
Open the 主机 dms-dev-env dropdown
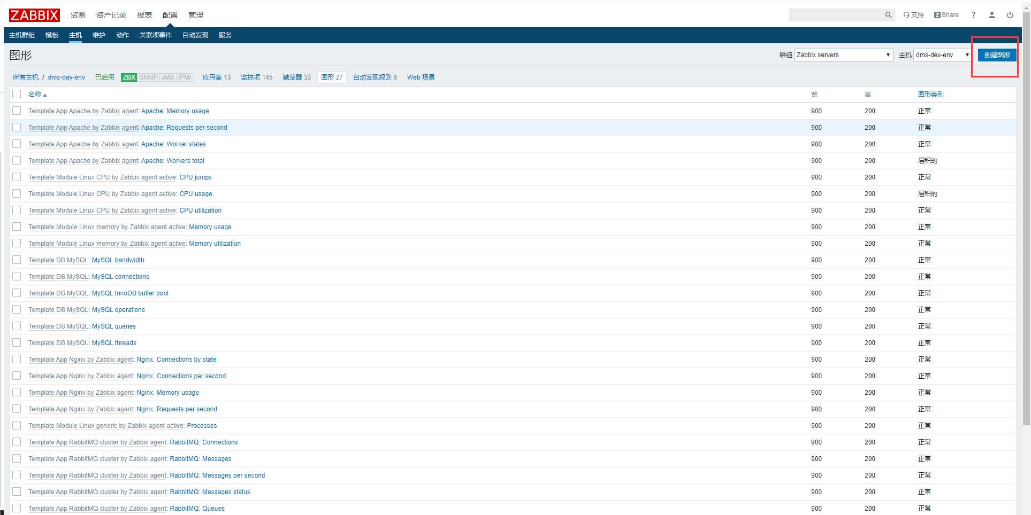pos(943,55)
